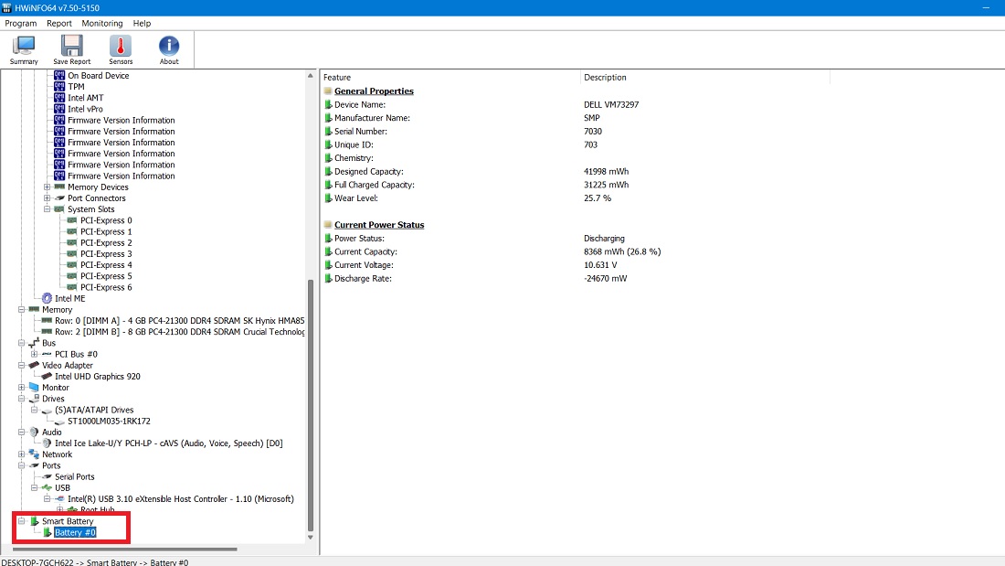1005x566 pixels.
Task: Expand the Port Connectors node
Action: (x=47, y=198)
